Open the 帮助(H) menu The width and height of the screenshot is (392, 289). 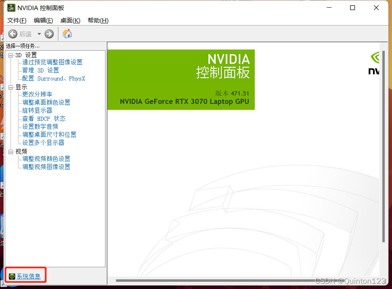[x=98, y=21]
